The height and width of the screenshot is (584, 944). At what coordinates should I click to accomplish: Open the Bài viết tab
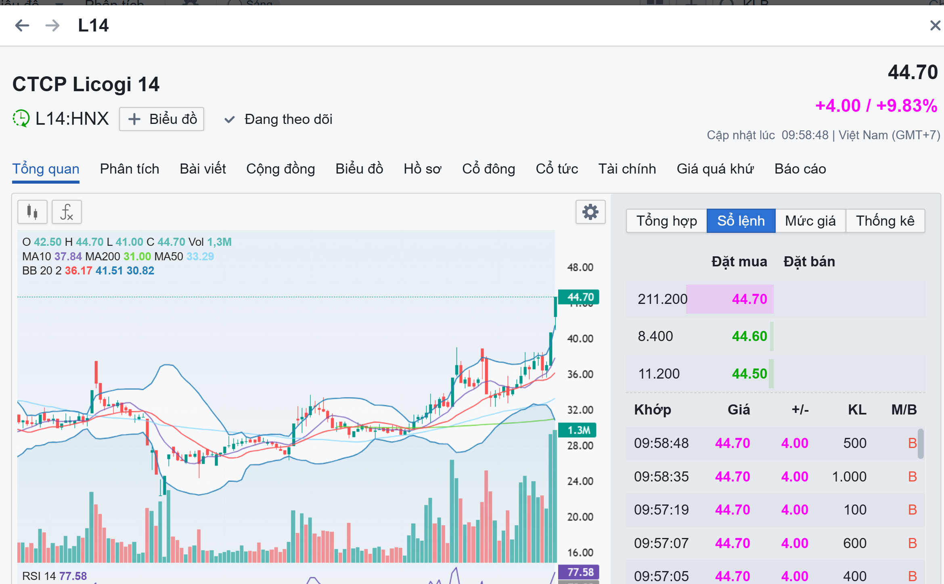(x=203, y=169)
